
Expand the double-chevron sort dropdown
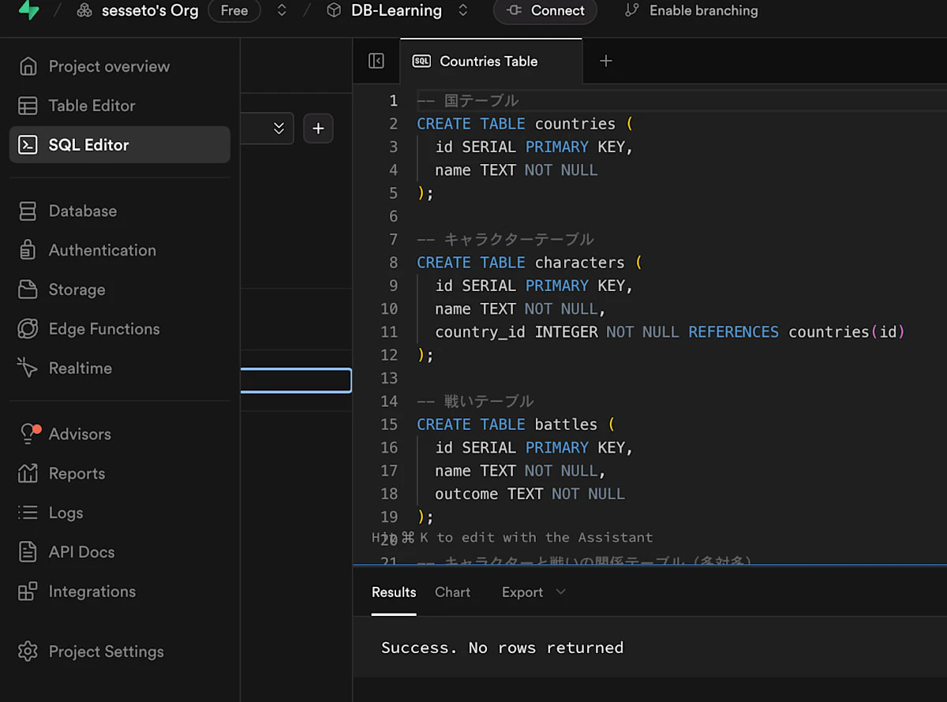279,129
